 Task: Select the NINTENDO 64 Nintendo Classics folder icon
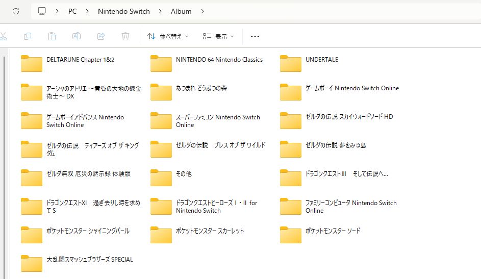(161, 63)
